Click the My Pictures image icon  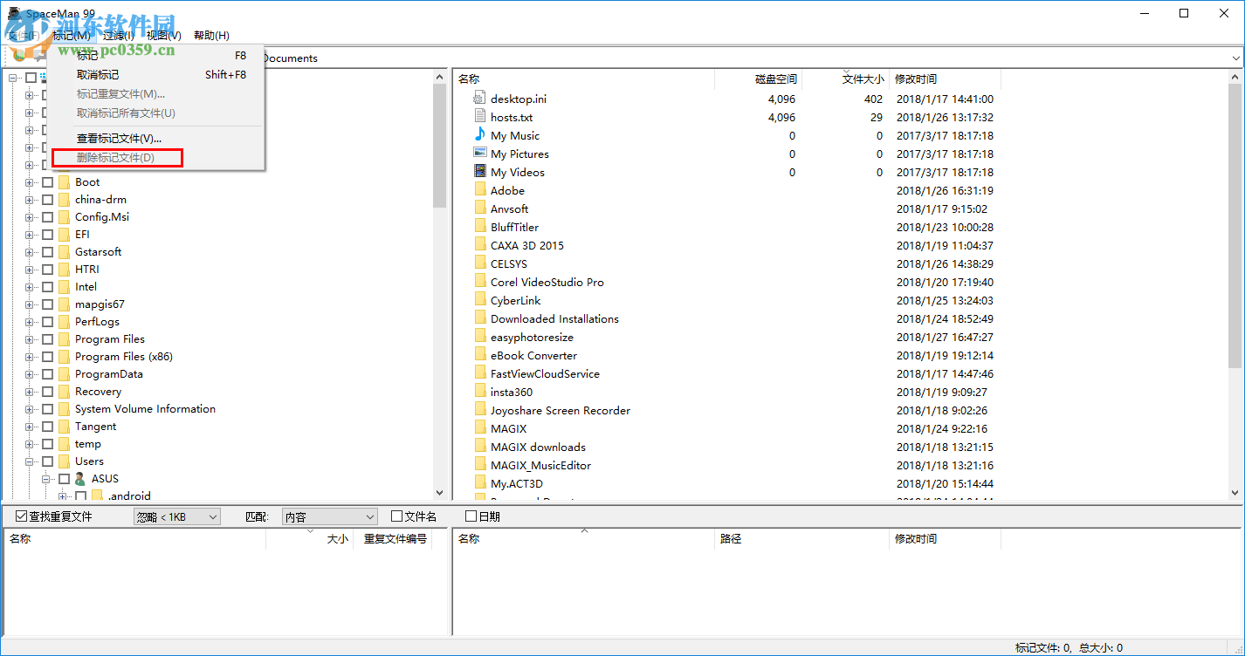point(479,154)
